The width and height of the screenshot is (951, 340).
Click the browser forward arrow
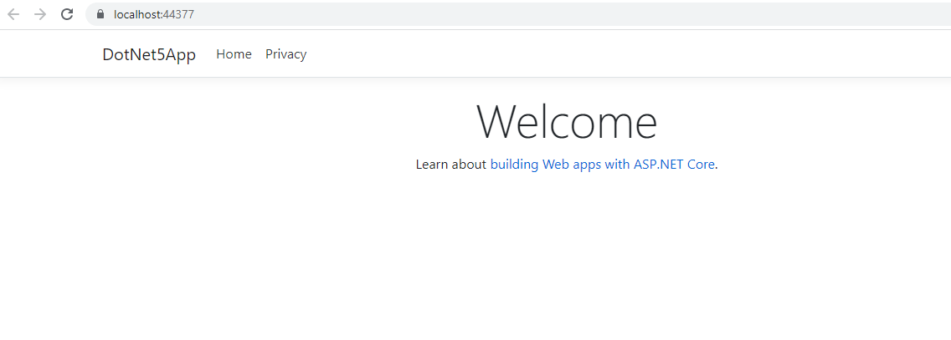[40, 14]
